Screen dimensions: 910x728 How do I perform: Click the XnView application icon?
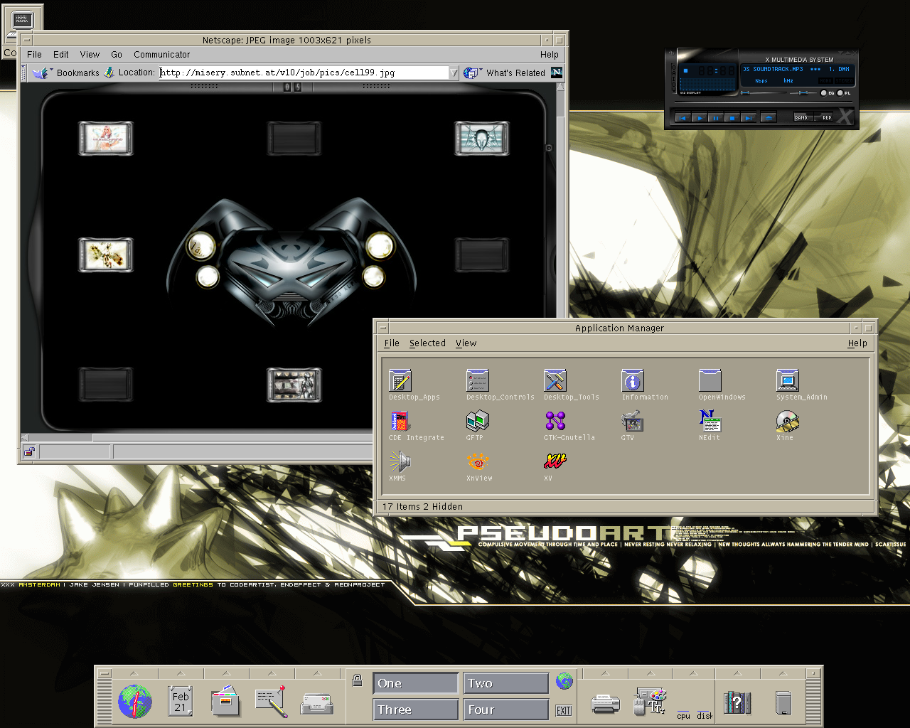[x=478, y=462]
